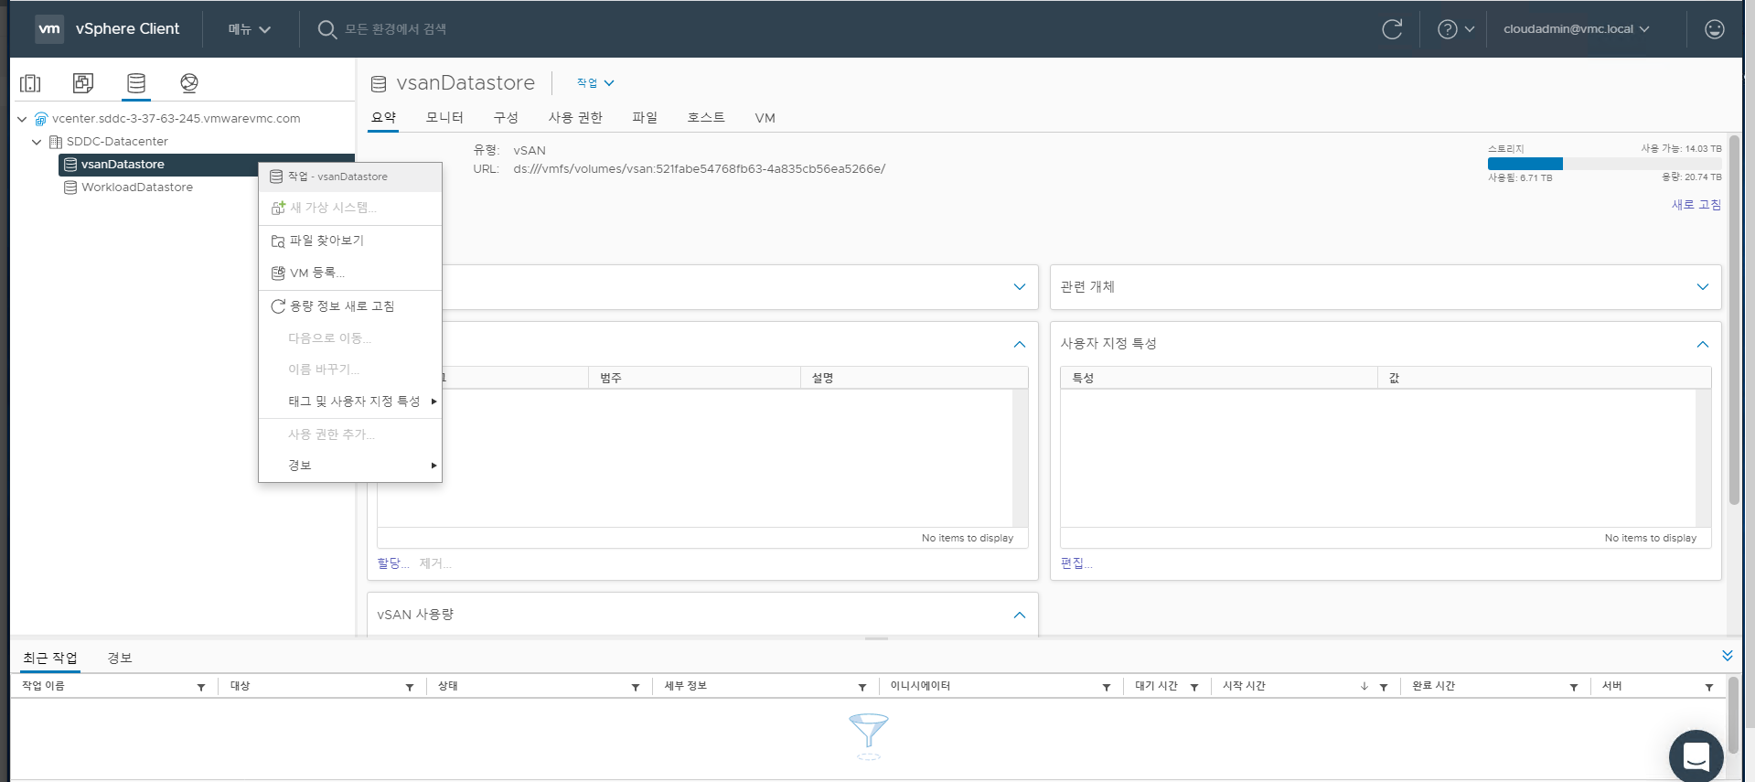Open the chat bubble widget
Viewport: 1755px width, 782px height.
pos(1696,756)
